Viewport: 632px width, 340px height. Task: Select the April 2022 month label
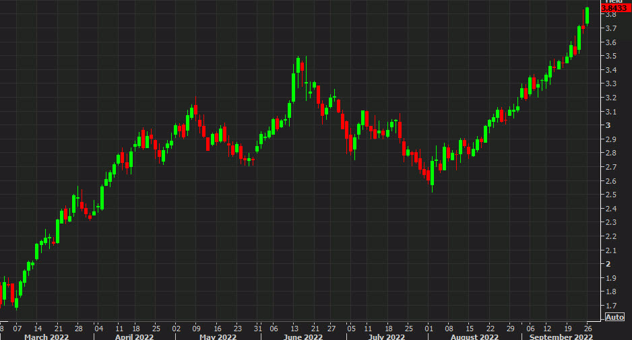[x=134, y=336]
